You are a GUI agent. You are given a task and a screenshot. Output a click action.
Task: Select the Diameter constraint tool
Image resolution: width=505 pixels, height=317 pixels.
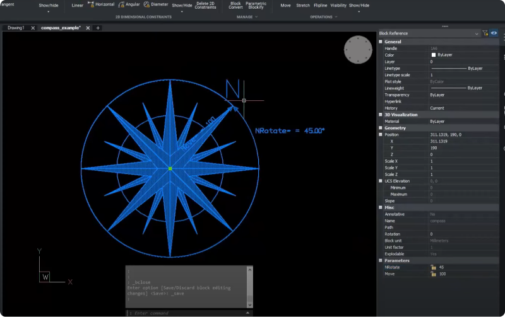click(156, 4)
